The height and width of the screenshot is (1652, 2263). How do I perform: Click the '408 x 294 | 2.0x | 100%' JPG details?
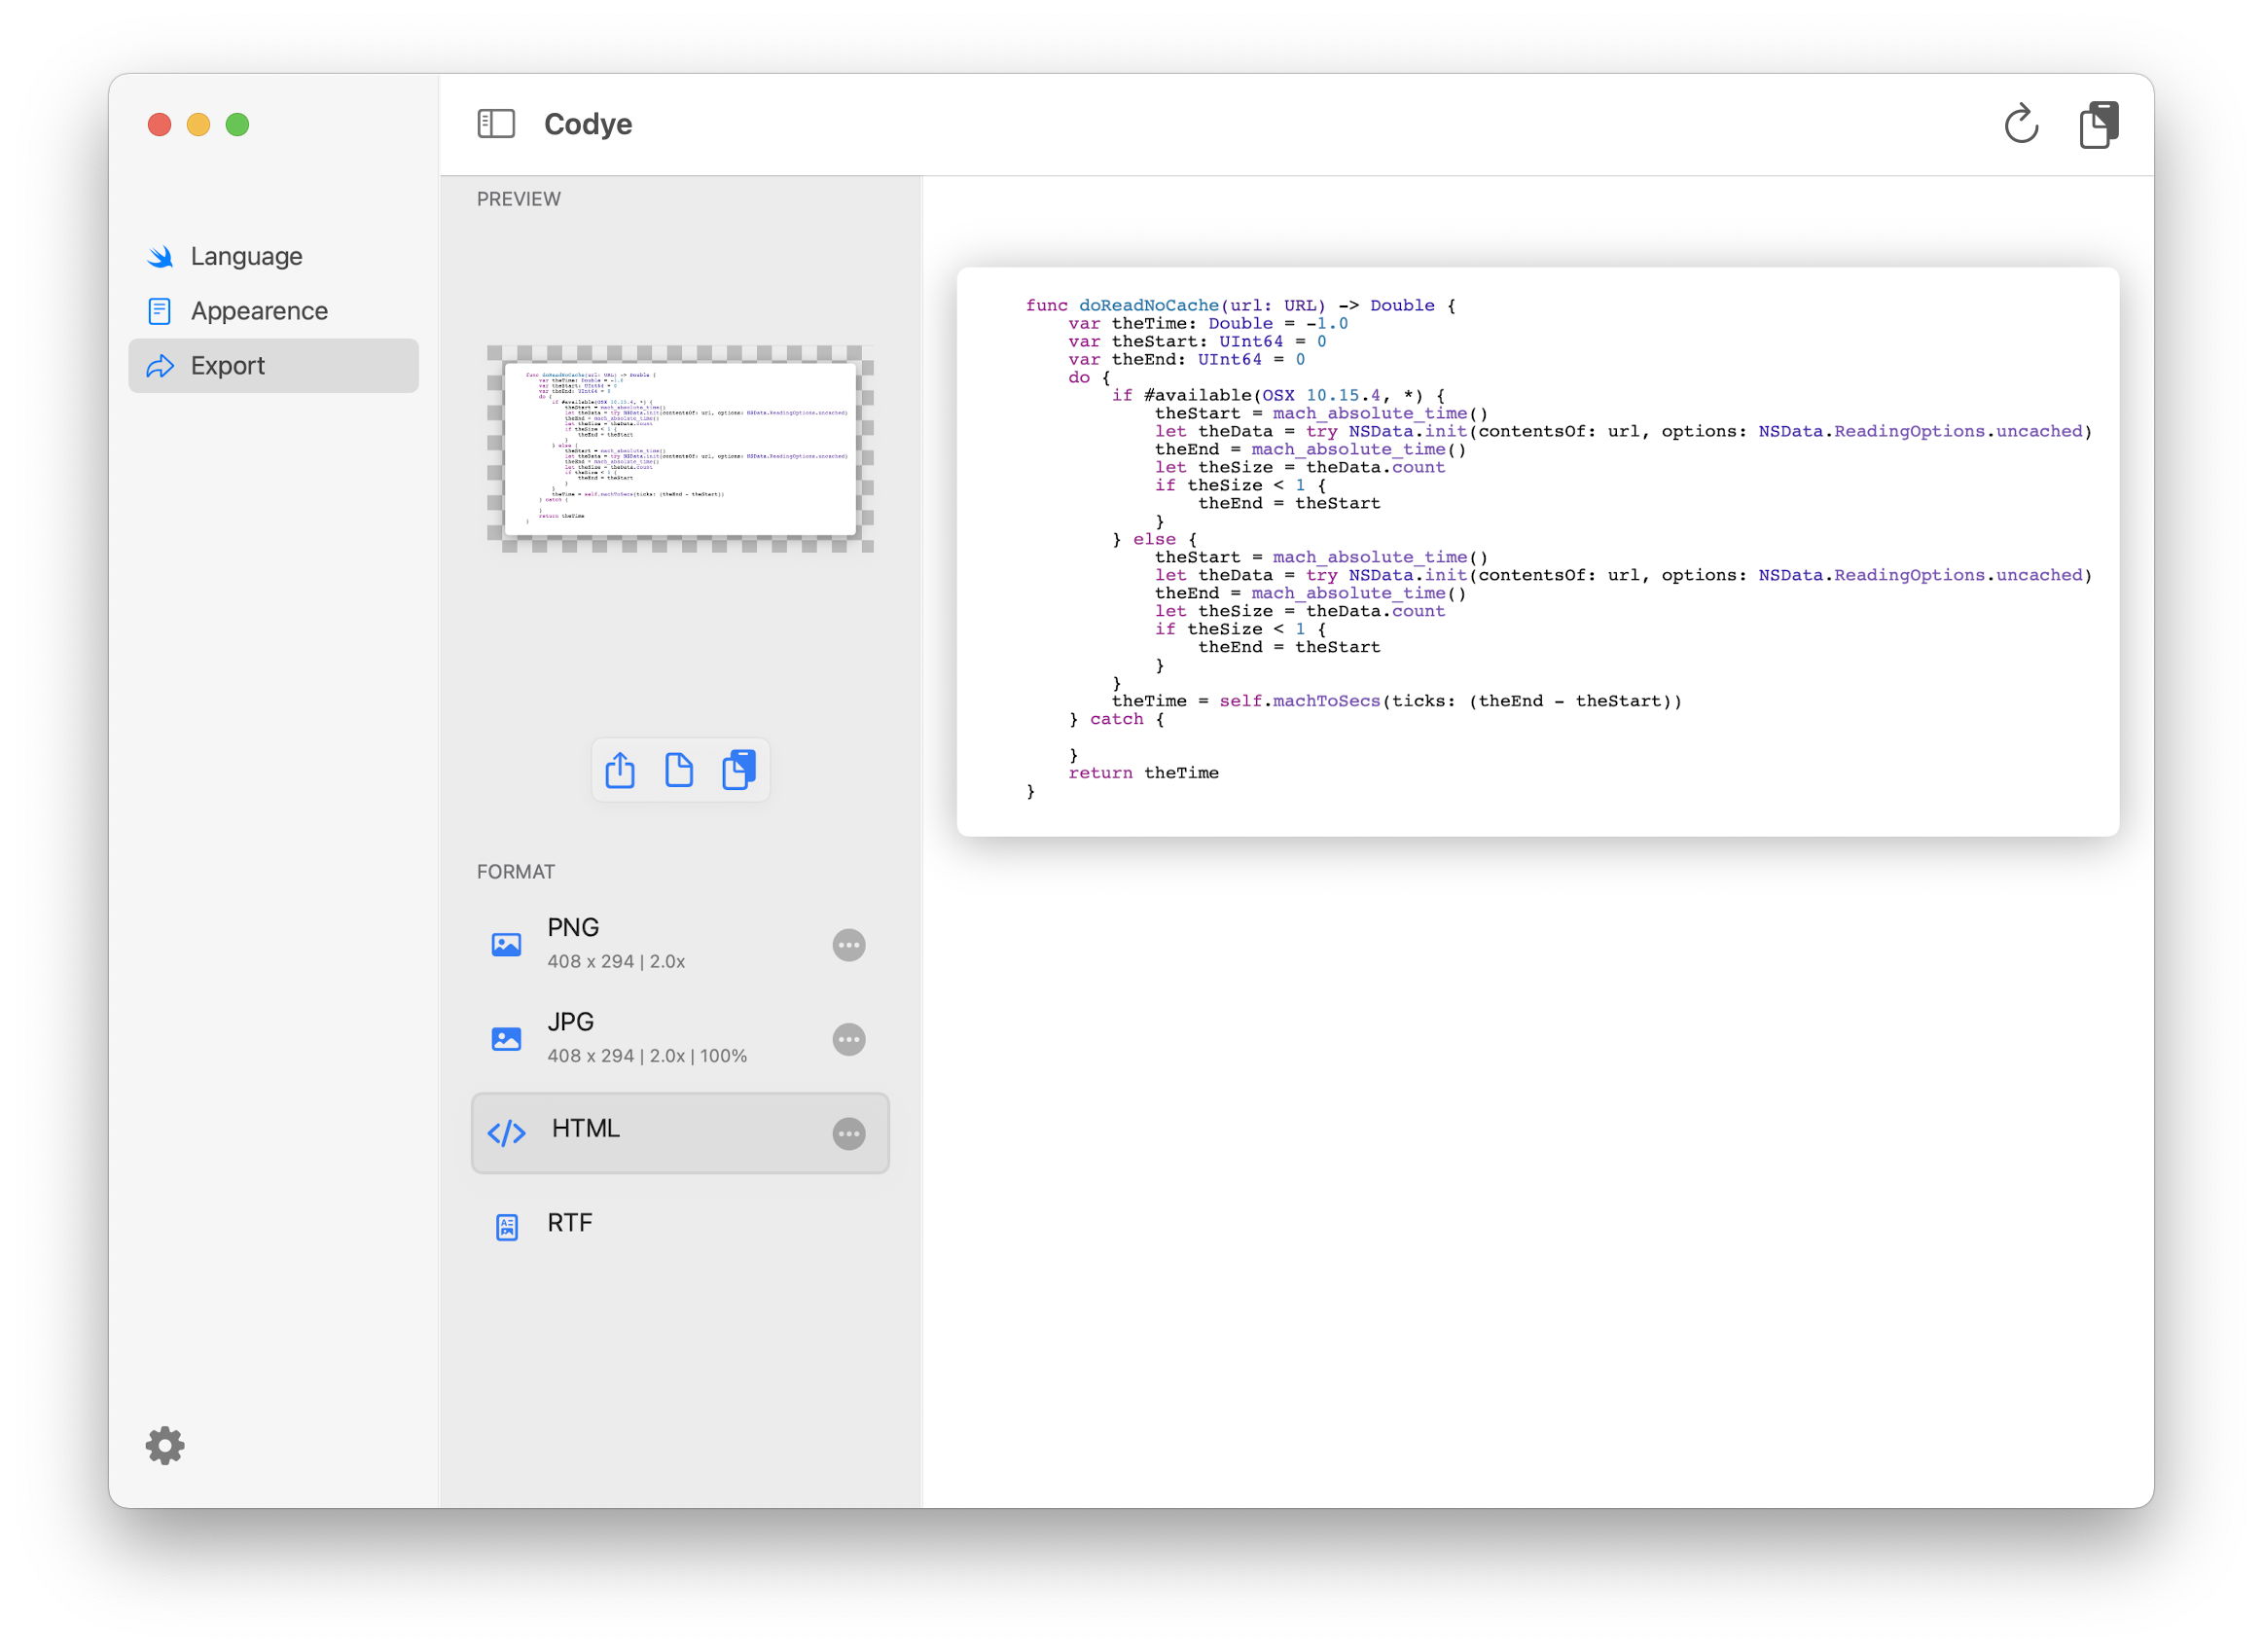(x=647, y=1056)
